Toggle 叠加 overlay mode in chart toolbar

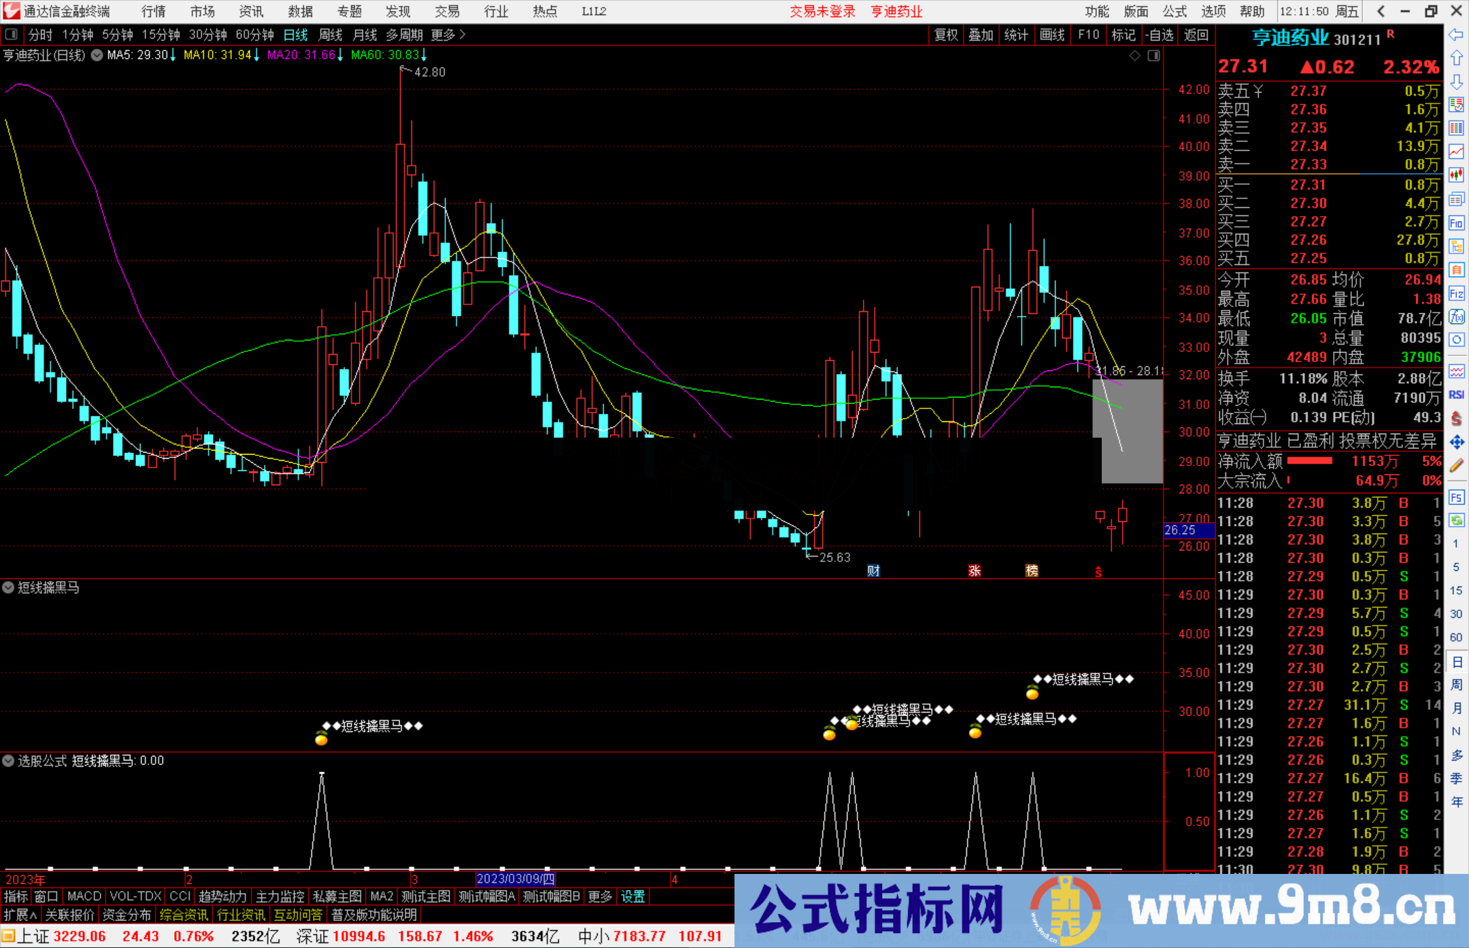980,35
